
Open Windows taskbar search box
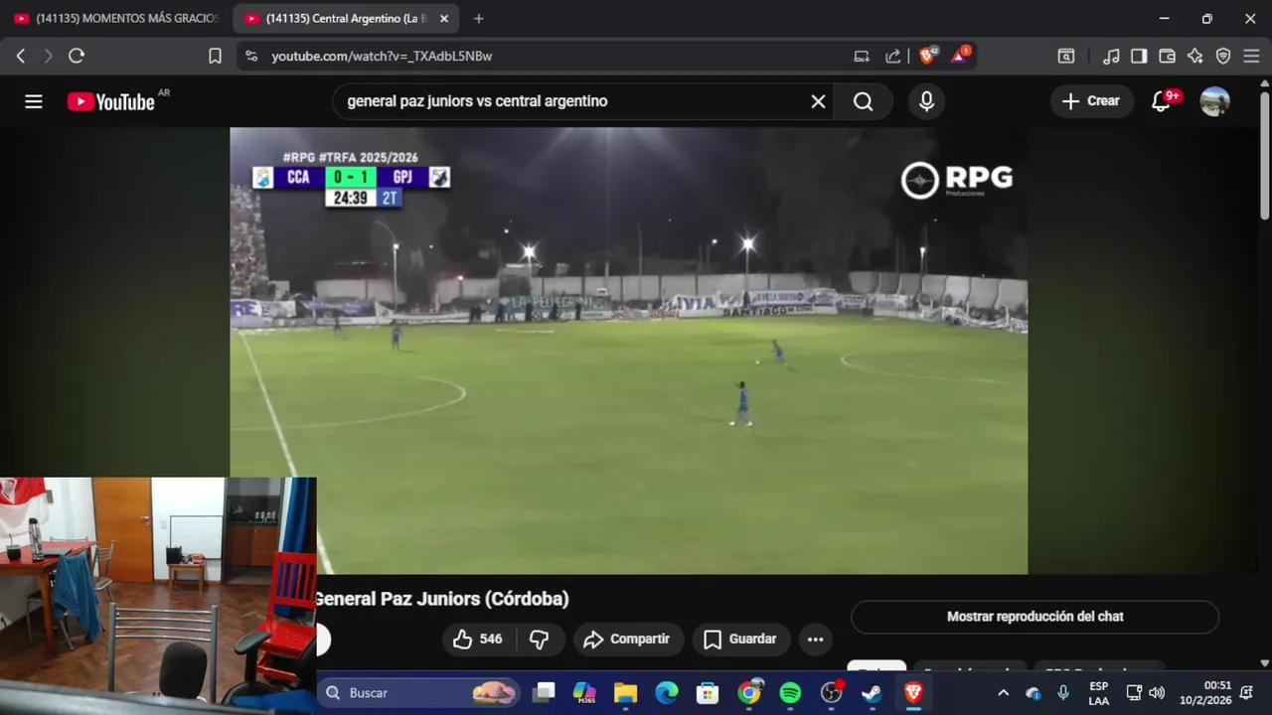[x=418, y=692]
